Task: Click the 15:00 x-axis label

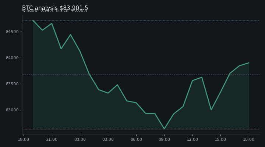Action: (220, 139)
